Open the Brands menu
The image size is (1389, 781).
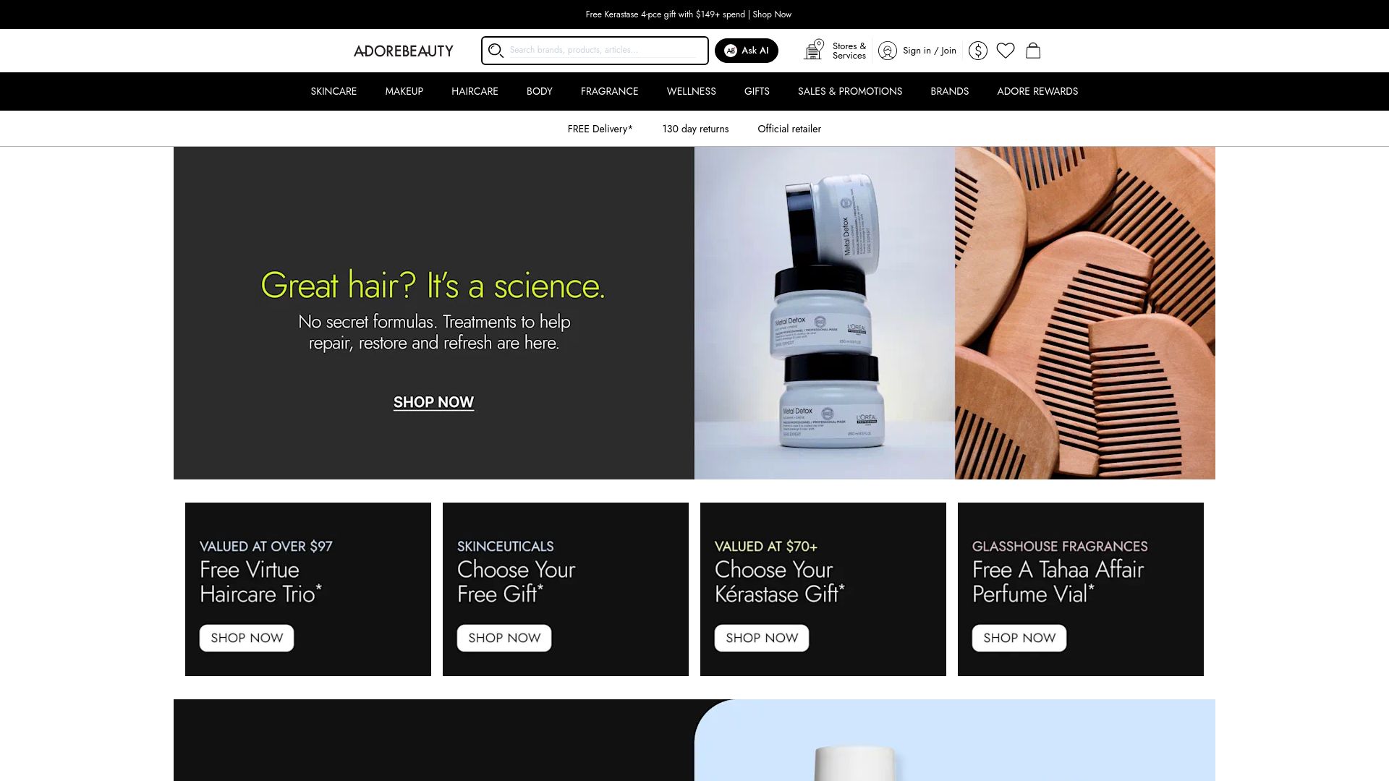point(949,91)
